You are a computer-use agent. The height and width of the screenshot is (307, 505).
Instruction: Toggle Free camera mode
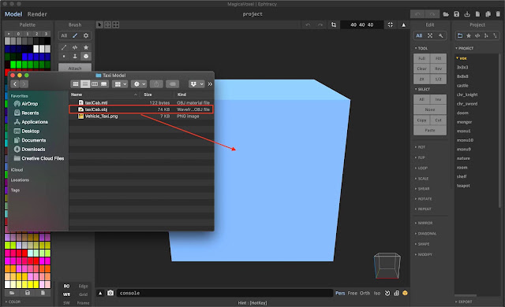[x=353, y=293]
